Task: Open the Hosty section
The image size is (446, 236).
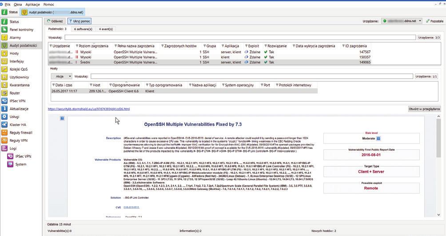Action: [14, 53]
